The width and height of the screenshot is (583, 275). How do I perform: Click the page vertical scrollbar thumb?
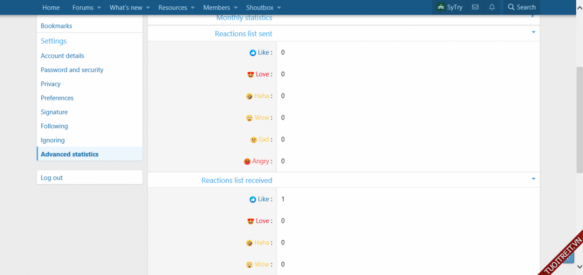(579, 119)
